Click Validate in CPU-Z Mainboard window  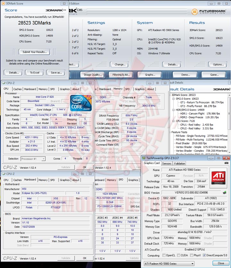point(66,258)
